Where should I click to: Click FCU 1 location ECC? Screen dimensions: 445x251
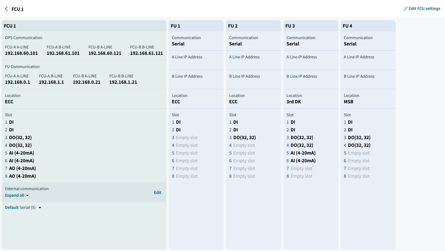[x=9, y=102]
